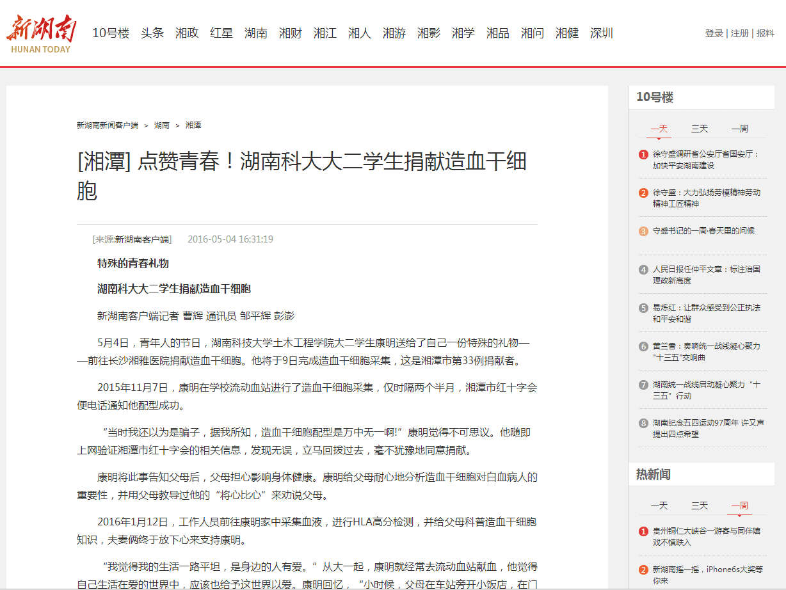Go to the 湘健 section
This screenshot has height=590, width=786.
567,33
